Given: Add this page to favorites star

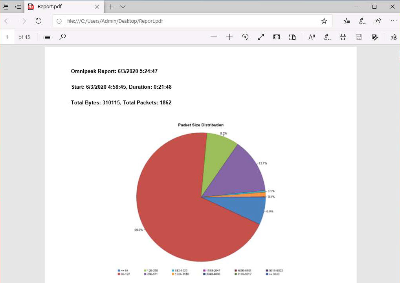Looking at the screenshot, I should (x=324, y=21).
